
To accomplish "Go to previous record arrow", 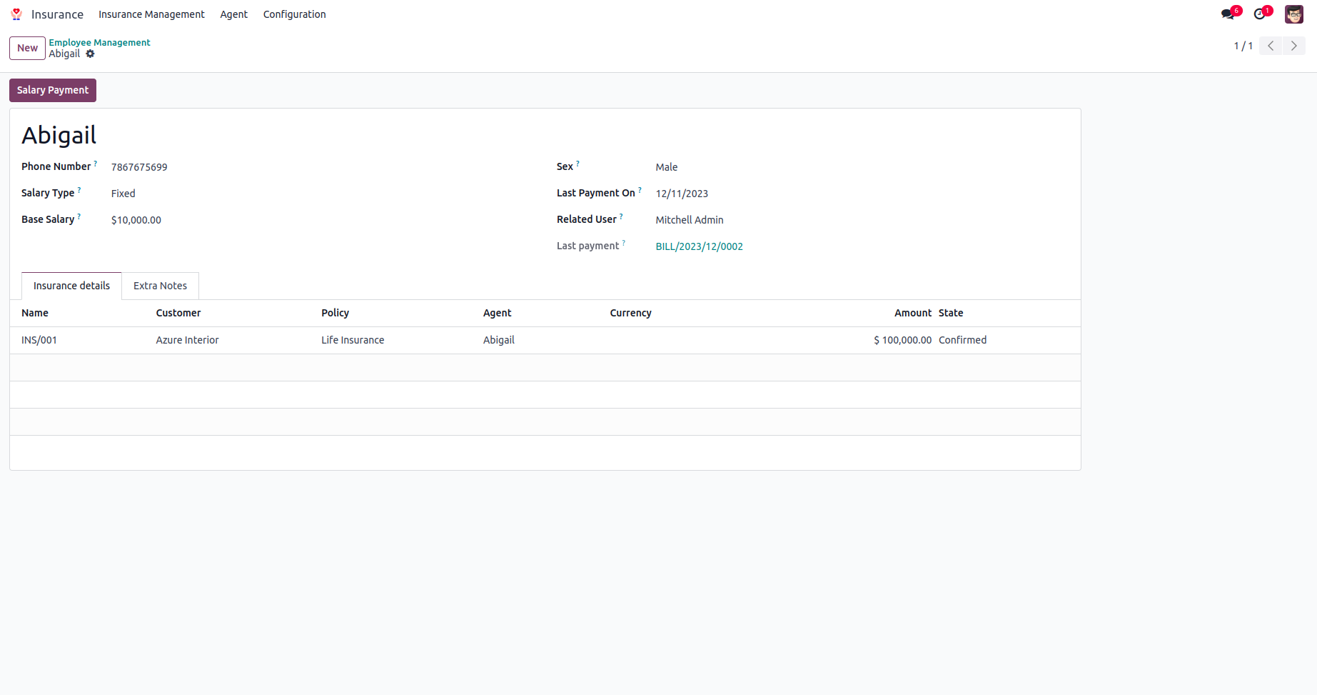I will pyautogui.click(x=1271, y=46).
